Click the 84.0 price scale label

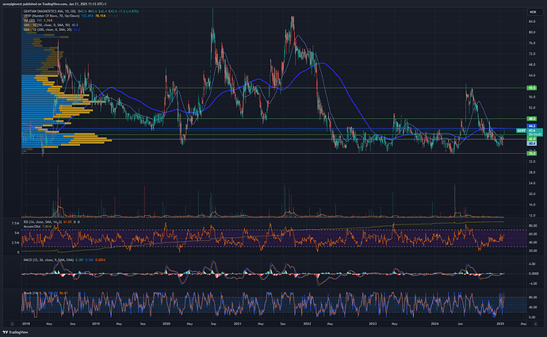coord(532,21)
